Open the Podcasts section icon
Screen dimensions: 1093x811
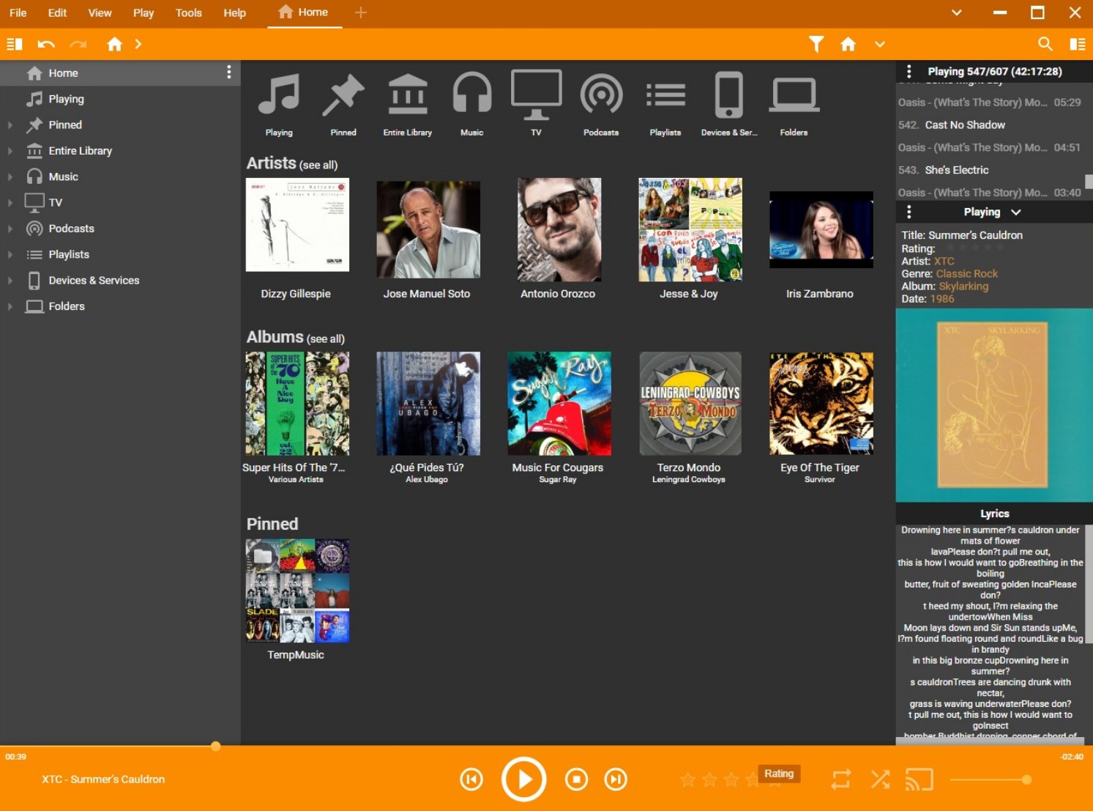[x=600, y=95]
